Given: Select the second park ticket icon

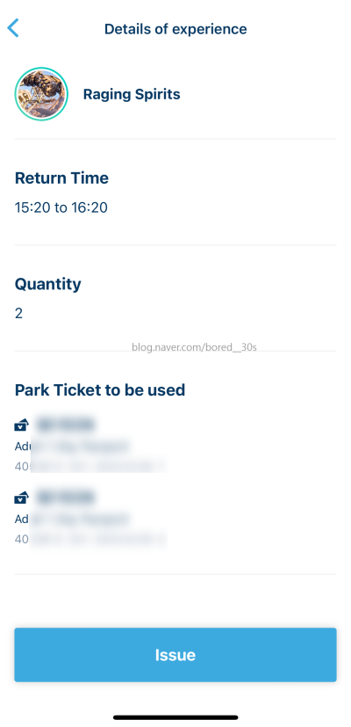Looking at the screenshot, I should pyautogui.click(x=21, y=497).
